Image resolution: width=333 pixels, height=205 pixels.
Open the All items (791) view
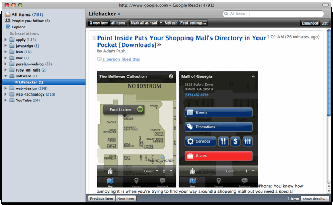tap(27, 14)
